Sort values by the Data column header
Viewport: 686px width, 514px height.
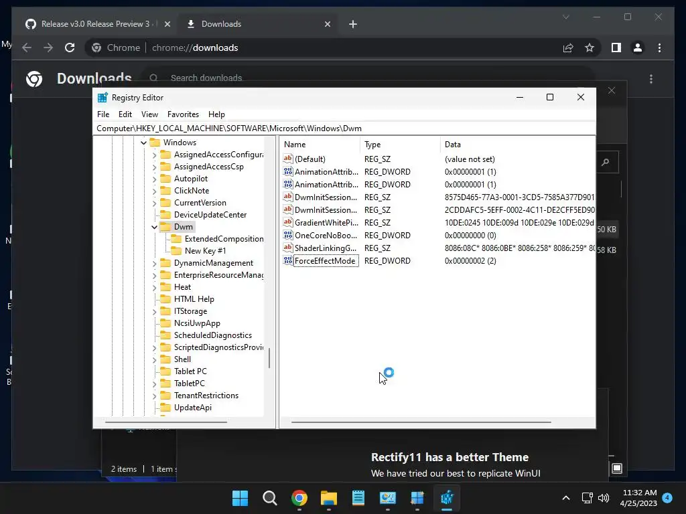(518, 145)
